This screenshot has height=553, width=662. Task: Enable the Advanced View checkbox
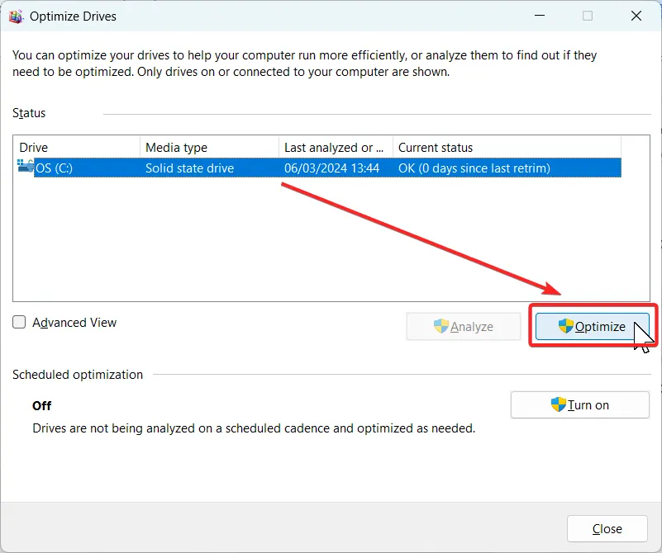[19, 323]
